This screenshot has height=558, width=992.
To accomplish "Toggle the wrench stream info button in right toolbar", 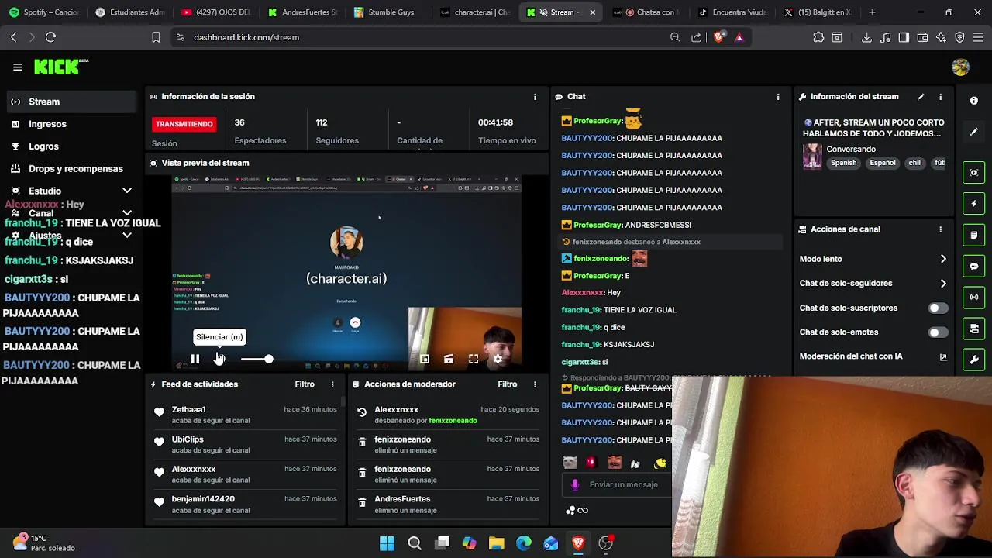I will coord(974,361).
